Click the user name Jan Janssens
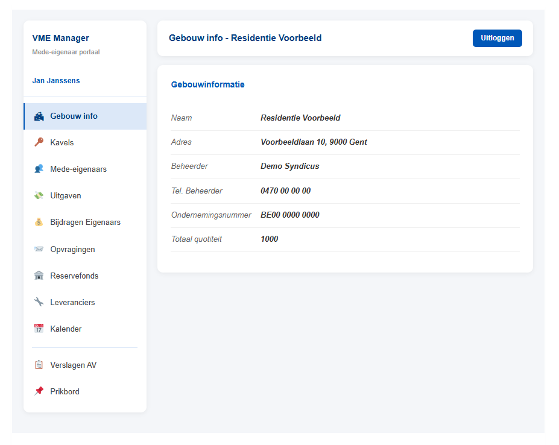559x445 pixels. pos(56,81)
